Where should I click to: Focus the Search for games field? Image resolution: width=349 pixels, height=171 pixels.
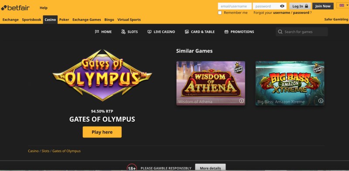[302, 32]
